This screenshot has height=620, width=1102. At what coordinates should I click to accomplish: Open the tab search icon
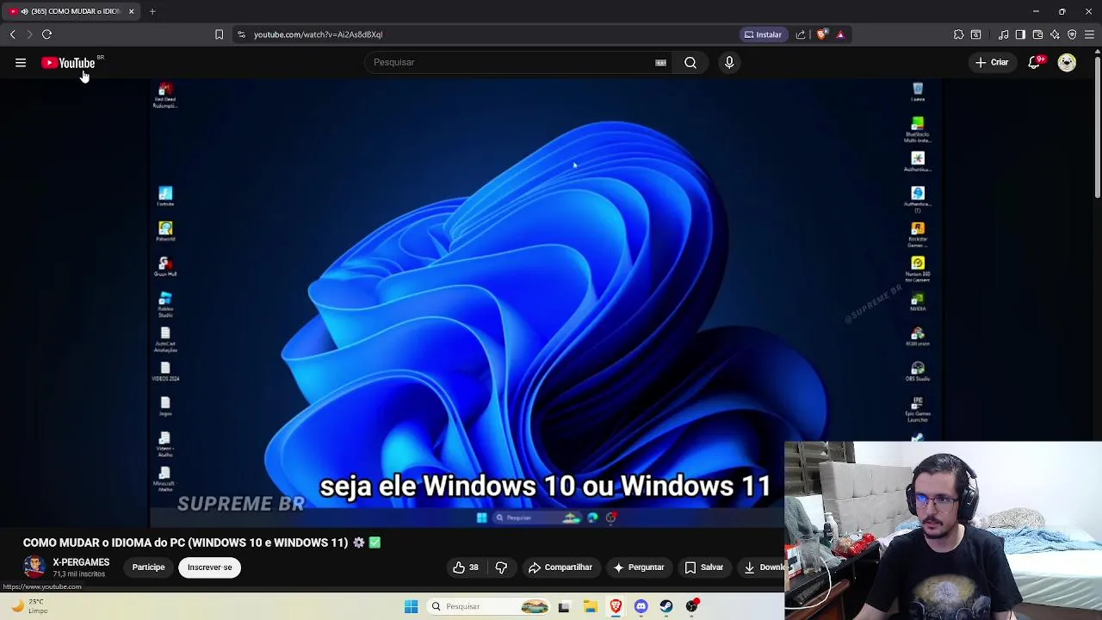click(x=975, y=34)
